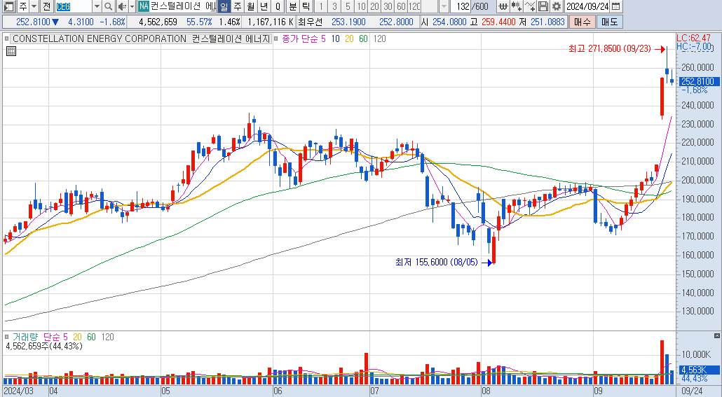722x397 pixels.
Task: Select the CEG ticker input field
Action: point(73,6)
